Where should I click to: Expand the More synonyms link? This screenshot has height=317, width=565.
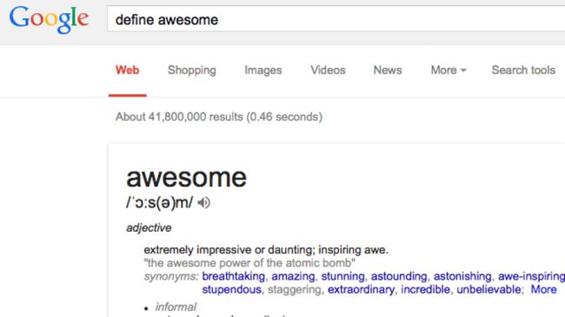point(543,289)
